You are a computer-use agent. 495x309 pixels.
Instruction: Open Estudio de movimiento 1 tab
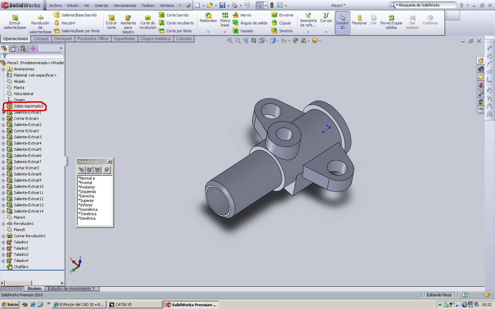click(x=71, y=289)
